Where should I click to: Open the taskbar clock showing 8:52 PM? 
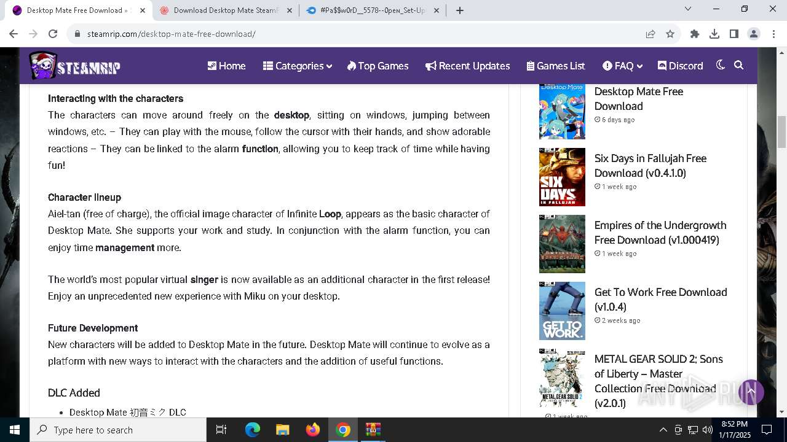pyautogui.click(x=735, y=430)
